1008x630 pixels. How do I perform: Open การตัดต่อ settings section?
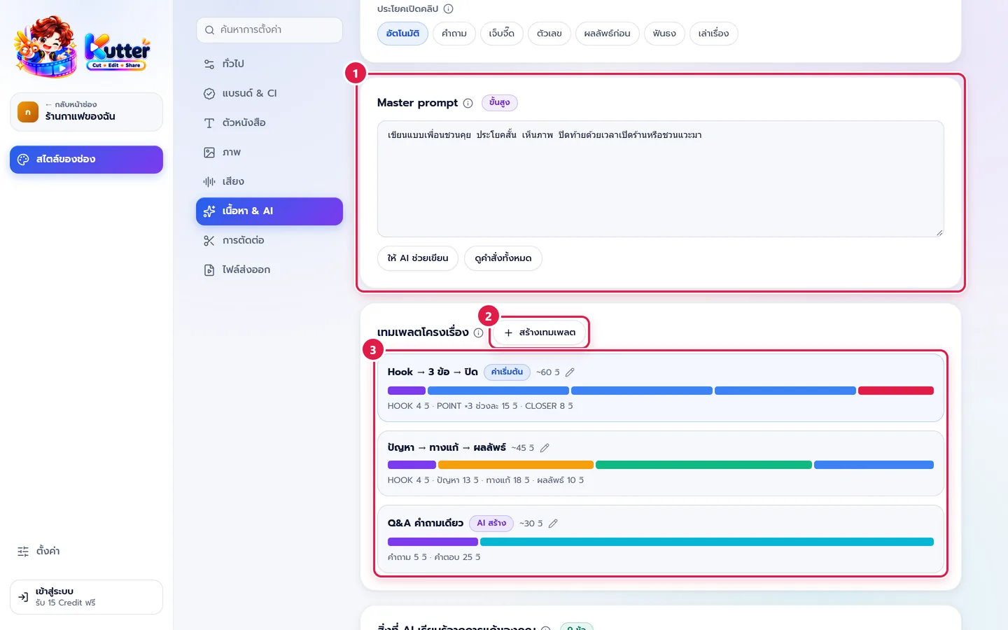point(269,240)
